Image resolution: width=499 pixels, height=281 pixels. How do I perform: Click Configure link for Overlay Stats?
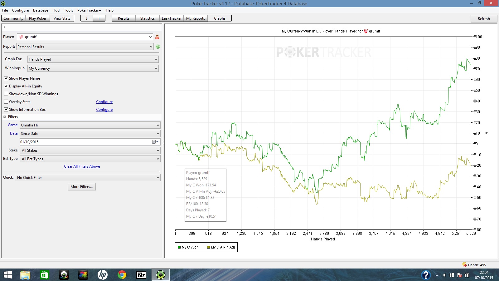[104, 102]
